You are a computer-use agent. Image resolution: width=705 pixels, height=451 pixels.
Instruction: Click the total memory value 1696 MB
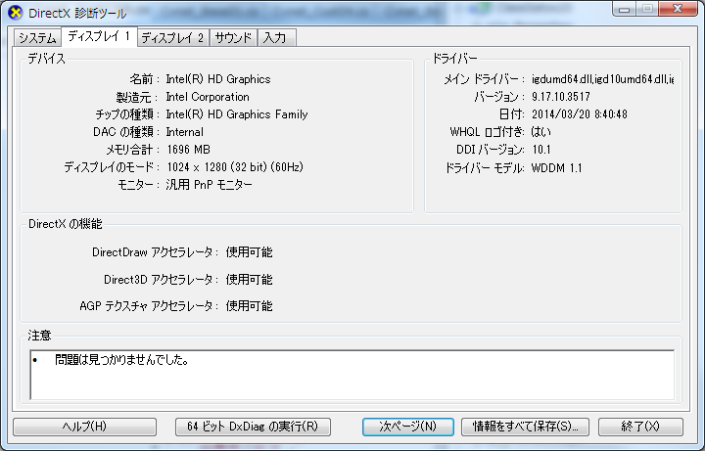tap(188, 150)
